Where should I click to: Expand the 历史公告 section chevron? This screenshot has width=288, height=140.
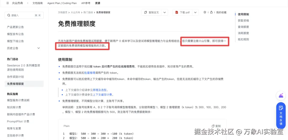[39, 48]
